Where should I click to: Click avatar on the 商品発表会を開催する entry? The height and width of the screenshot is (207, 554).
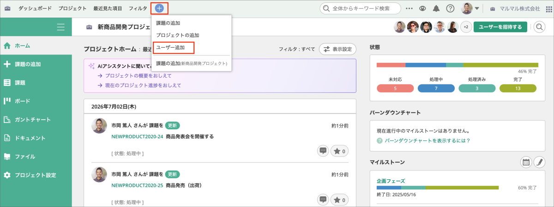(99, 126)
